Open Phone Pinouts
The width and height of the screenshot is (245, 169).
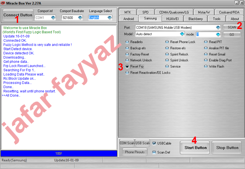pos(135,152)
